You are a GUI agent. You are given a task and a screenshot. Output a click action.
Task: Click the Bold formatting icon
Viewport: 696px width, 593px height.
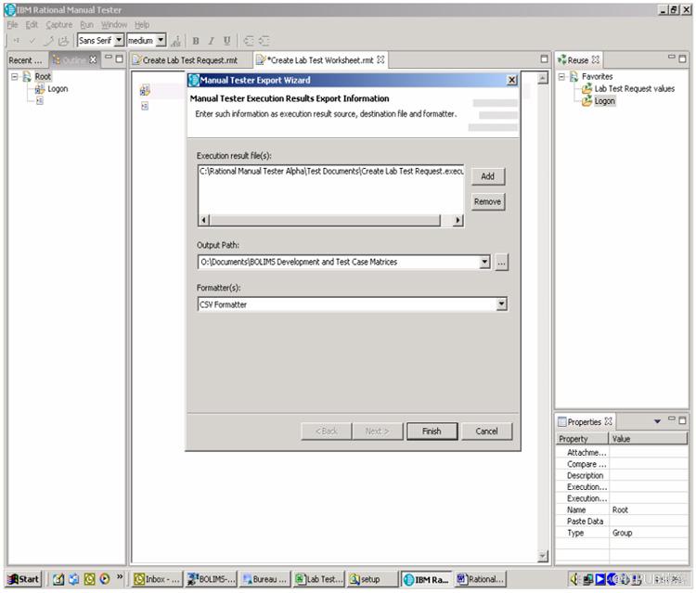(196, 41)
